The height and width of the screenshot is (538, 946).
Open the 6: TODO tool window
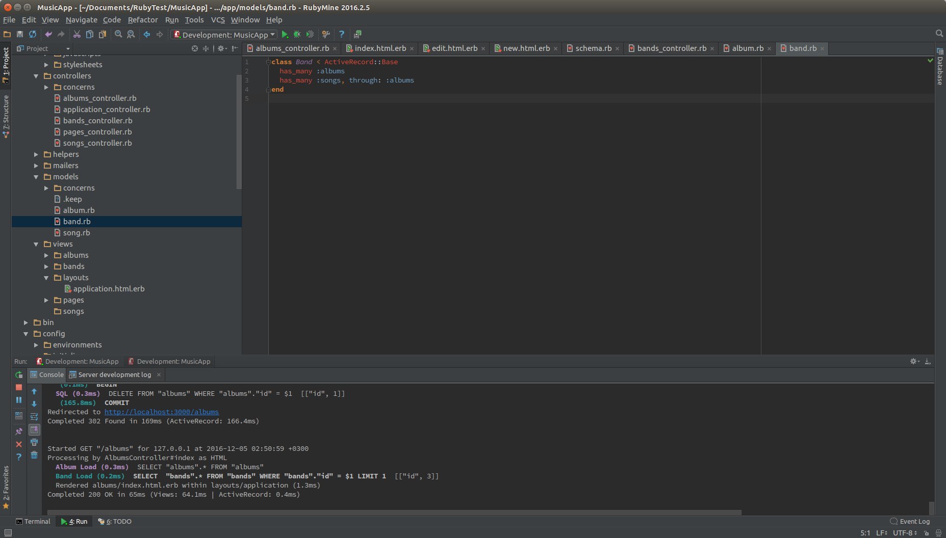(115, 521)
